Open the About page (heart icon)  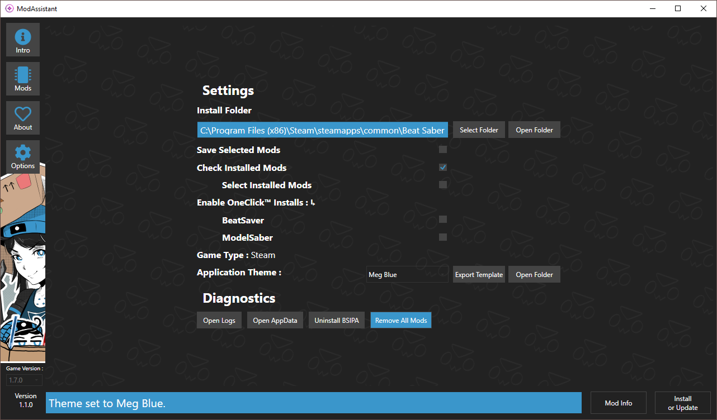(23, 118)
